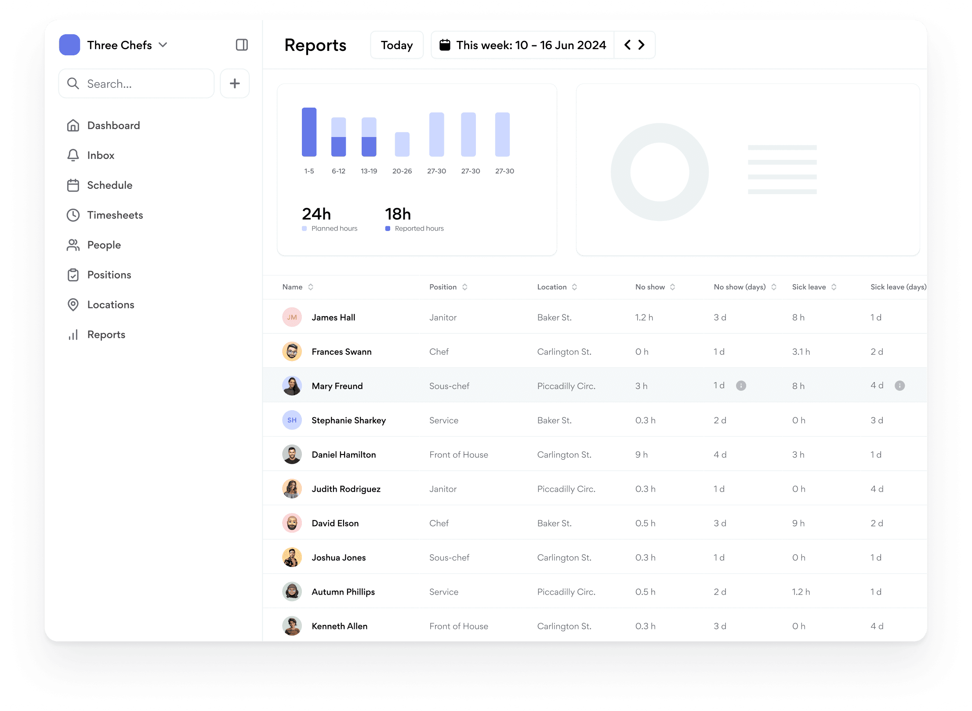Click info icon beside Mary Freund's sick leave days
This screenshot has height=711, width=972.
point(899,386)
